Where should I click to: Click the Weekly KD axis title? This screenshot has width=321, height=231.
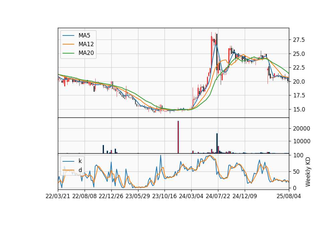click(308, 172)
